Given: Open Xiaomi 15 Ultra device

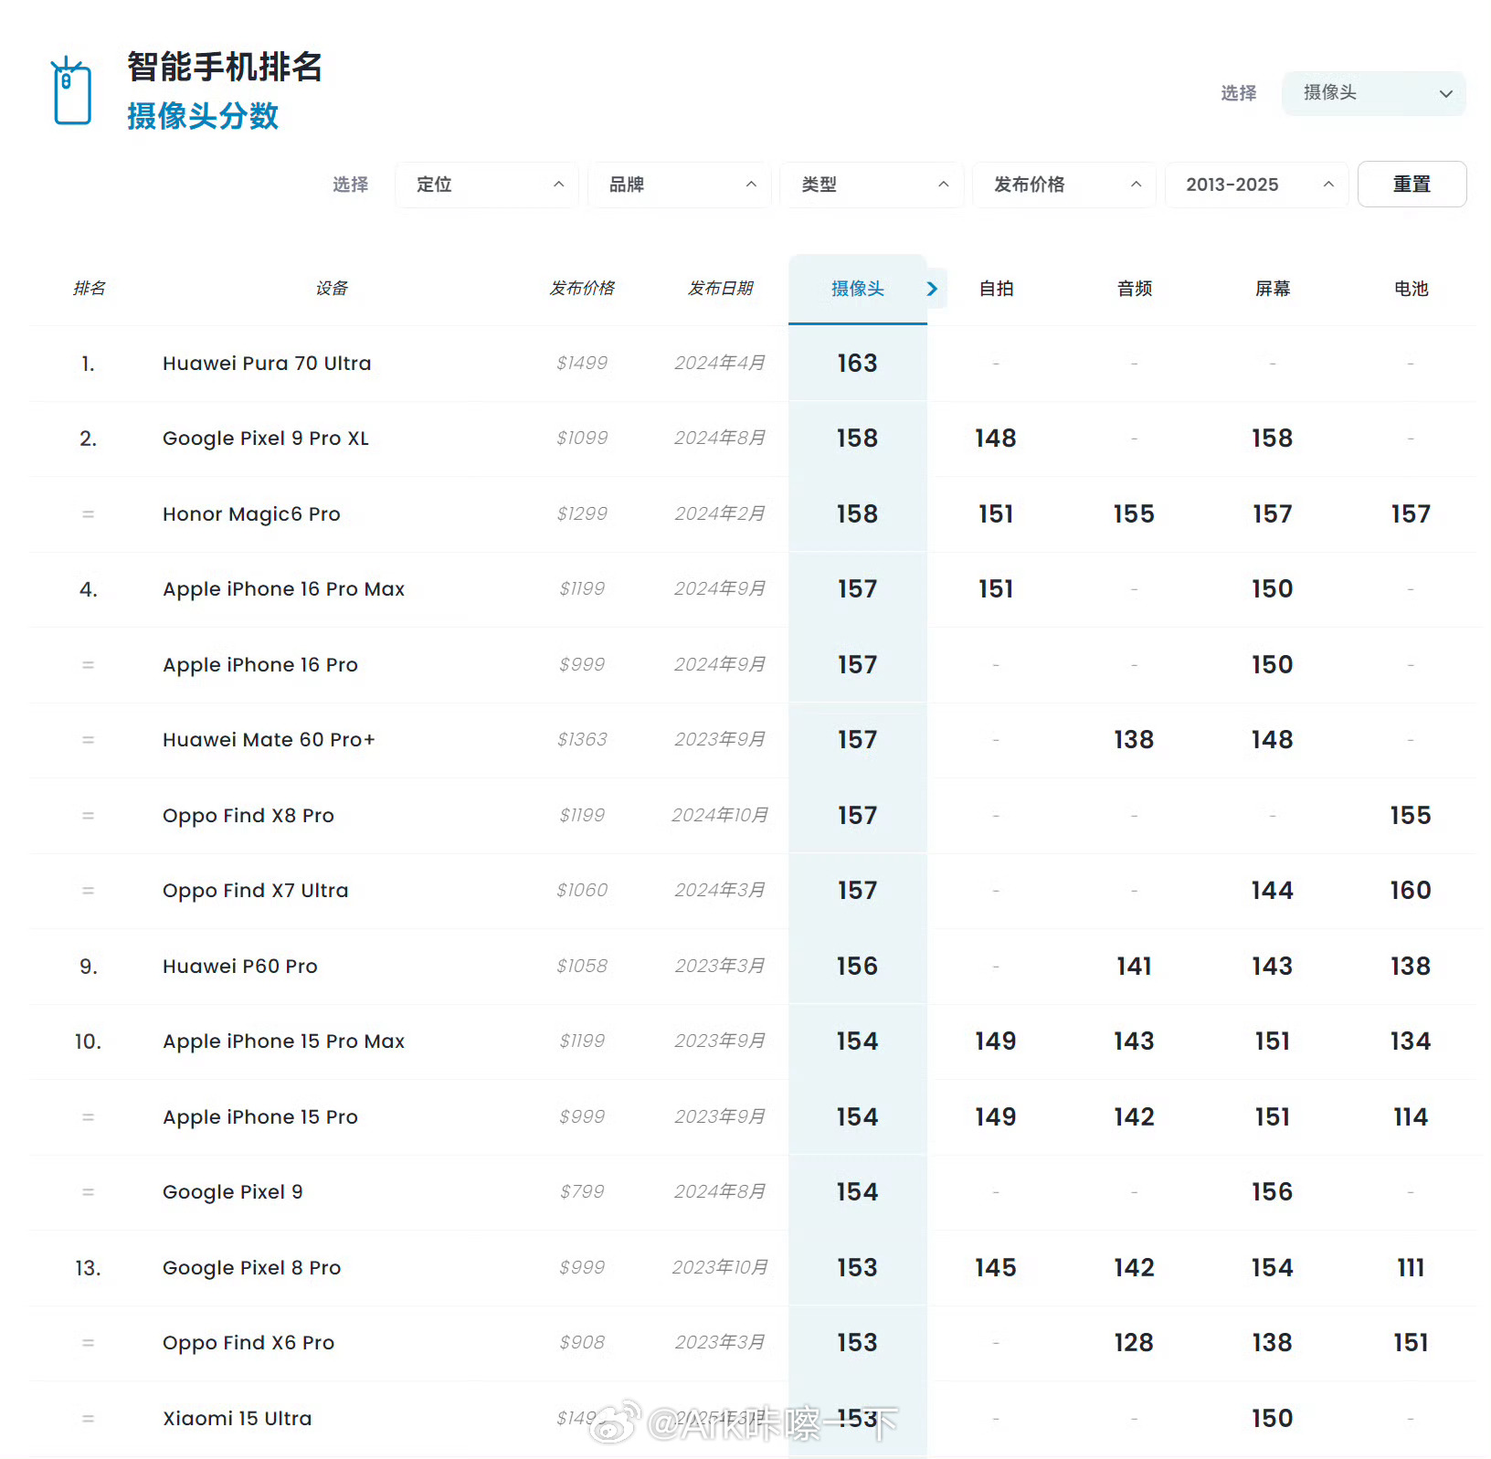Looking at the screenshot, I should [237, 1419].
